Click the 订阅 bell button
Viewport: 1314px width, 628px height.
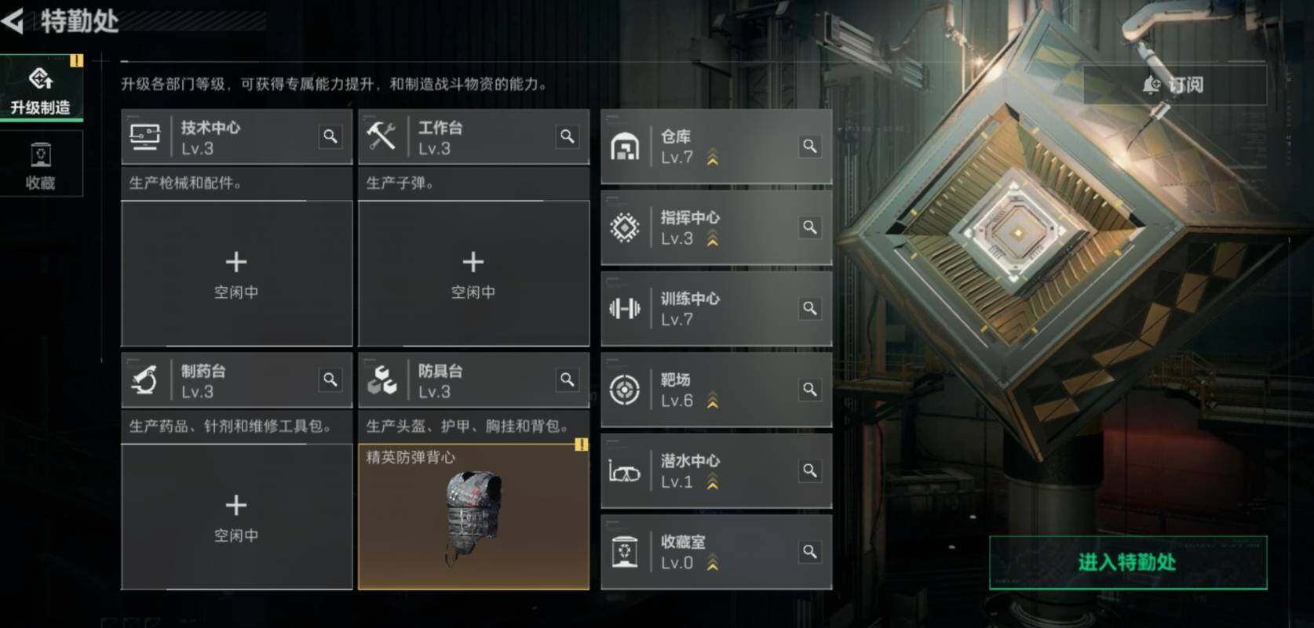coord(1174,85)
